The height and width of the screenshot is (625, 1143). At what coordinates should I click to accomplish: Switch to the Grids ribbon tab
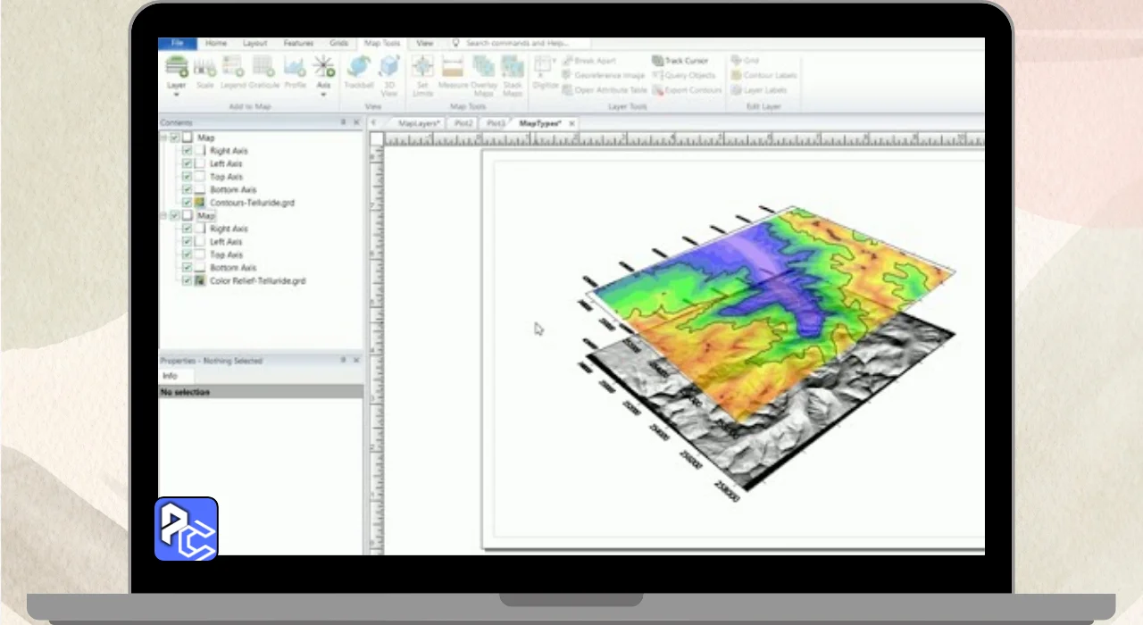pyautogui.click(x=338, y=43)
